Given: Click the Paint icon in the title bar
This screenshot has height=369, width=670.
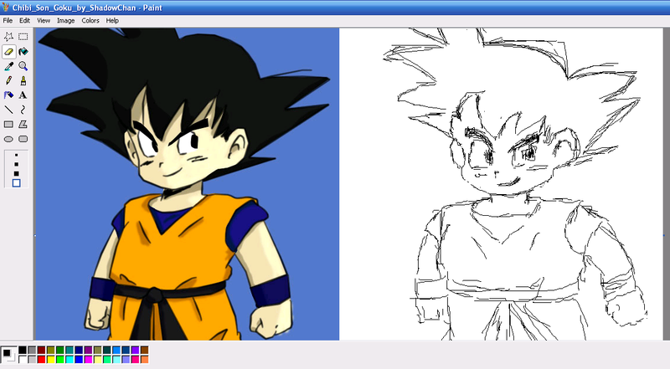Looking at the screenshot, I should point(6,8).
